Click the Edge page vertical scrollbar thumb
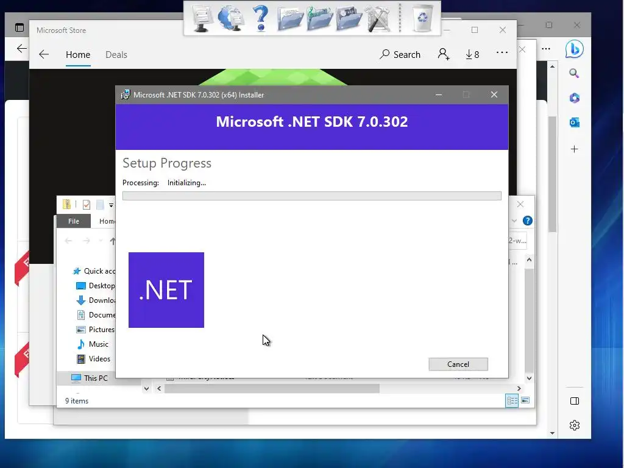 coord(552,174)
